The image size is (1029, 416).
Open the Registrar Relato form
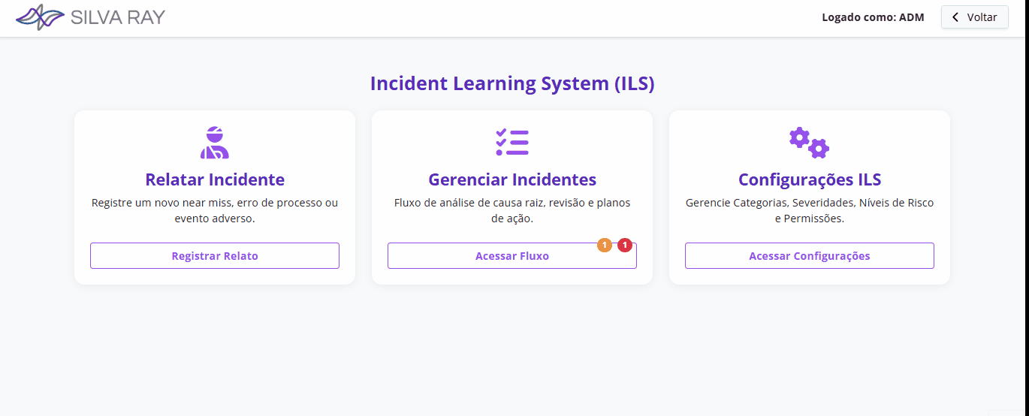point(215,256)
